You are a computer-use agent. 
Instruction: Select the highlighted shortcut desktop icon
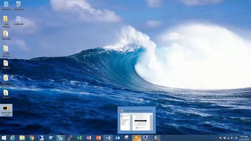(x=6, y=110)
